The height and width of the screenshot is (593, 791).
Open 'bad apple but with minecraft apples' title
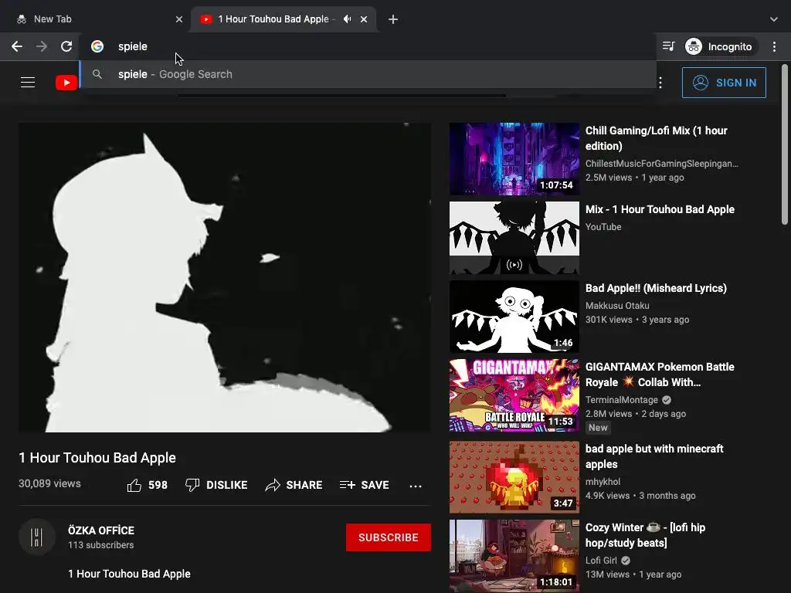click(654, 456)
